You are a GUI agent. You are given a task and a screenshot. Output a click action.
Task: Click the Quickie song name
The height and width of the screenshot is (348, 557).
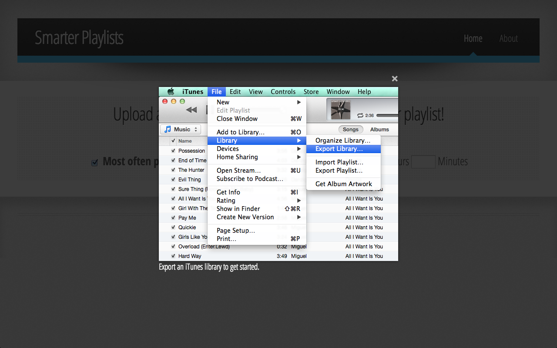[187, 228]
